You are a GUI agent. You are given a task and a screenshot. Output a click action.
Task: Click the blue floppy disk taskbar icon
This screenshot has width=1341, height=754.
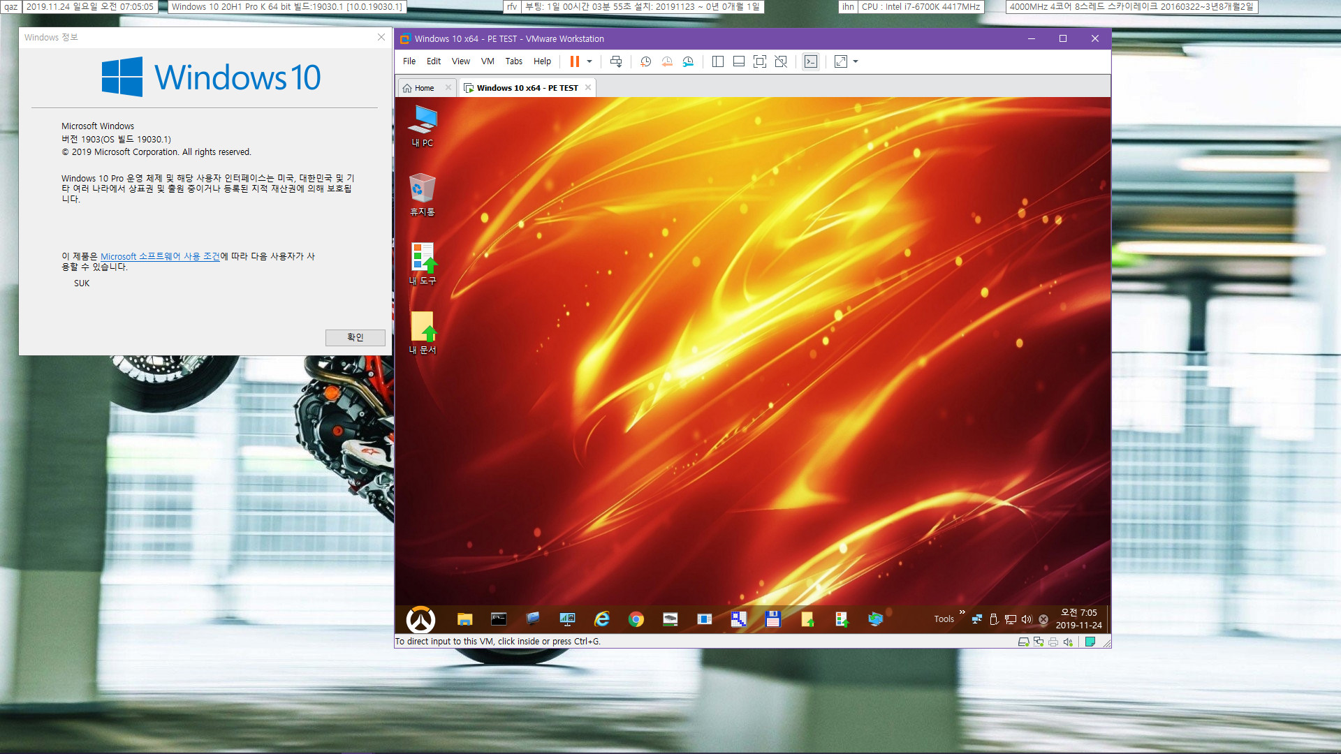point(772,619)
